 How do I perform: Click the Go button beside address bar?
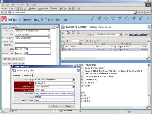(140, 12)
